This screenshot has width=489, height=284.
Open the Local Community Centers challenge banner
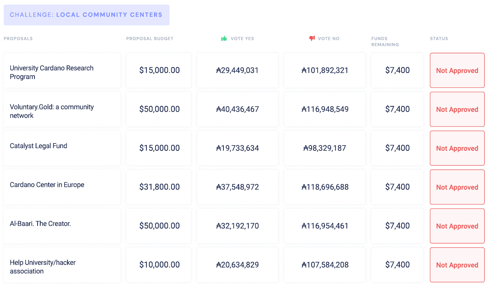click(x=86, y=15)
